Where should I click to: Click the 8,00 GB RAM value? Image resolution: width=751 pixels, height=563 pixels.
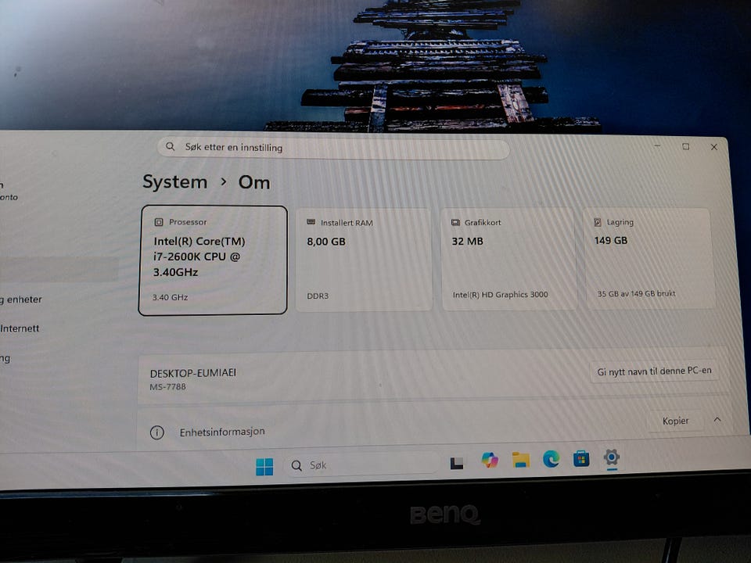point(326,242)
